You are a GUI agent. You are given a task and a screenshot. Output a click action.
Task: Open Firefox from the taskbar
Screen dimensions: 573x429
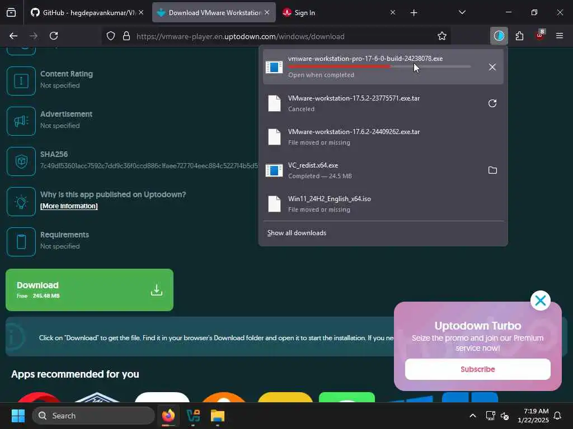click(168, 416)
